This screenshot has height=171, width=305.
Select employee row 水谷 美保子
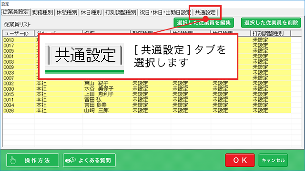click(147, 89)
